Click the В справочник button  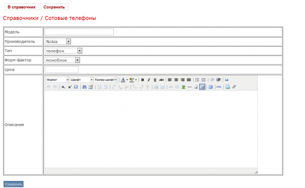click(x=21, y=7)
